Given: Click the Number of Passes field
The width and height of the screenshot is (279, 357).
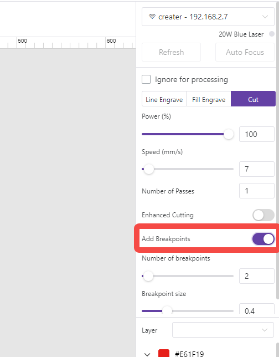Looking at the screenshot, I should tap(257, 191).
